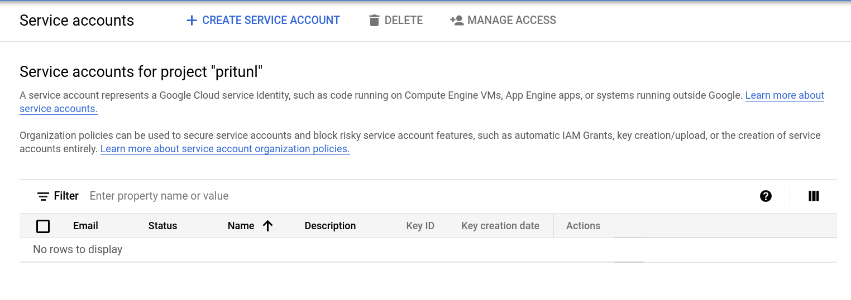Click the Manage Access button label
This screenshot has height=300, width=851.
click(x=511, y=21)
